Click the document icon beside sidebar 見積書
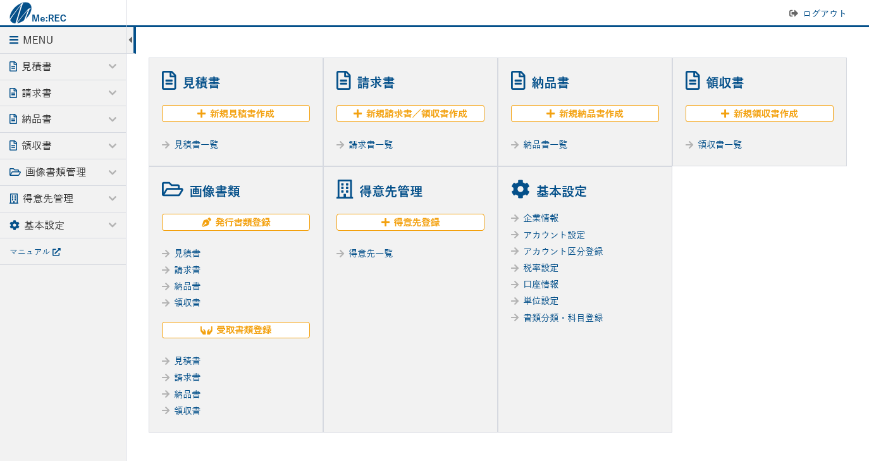869x461 pixels. 13,66
